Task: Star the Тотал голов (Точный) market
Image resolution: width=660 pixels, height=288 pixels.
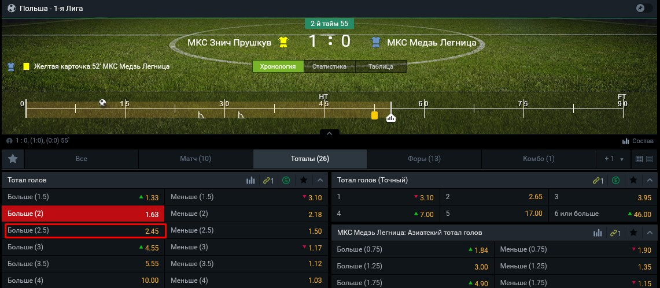Action: coord(634,180)
